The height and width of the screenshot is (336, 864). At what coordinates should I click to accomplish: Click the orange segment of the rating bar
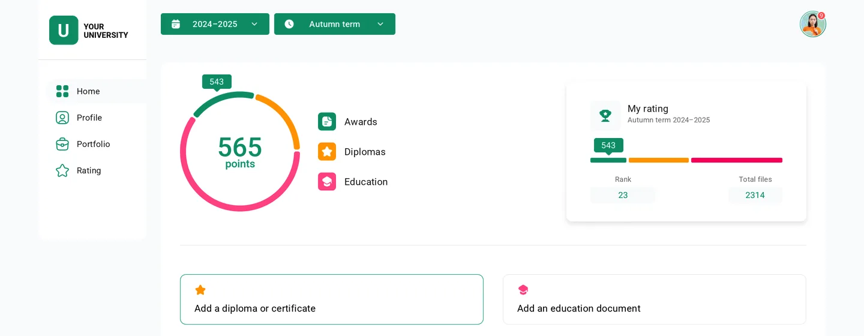click(x=659, y=160)
